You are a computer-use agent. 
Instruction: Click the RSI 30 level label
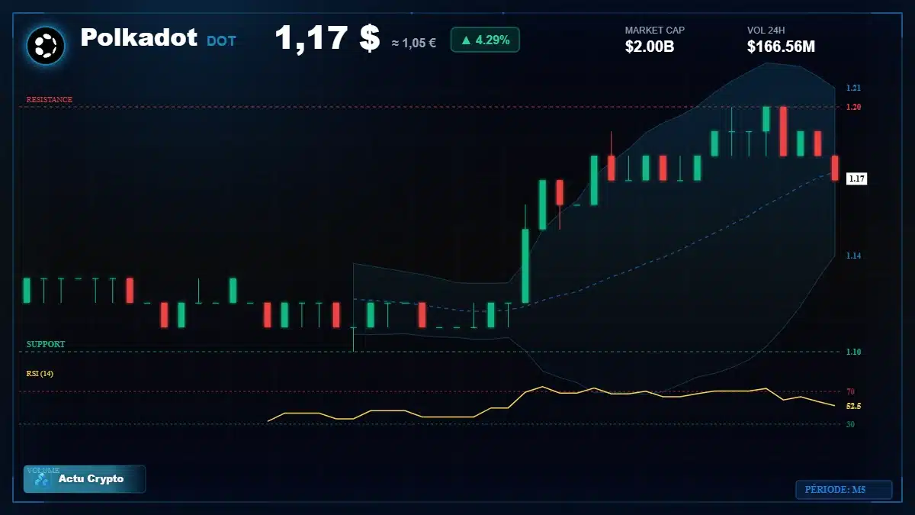[x=850, y=424]
